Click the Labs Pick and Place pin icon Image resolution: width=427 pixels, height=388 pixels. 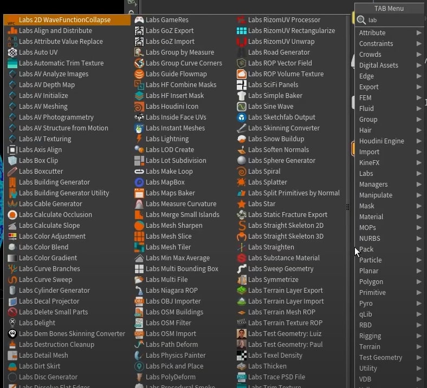[x=139, y=366]
